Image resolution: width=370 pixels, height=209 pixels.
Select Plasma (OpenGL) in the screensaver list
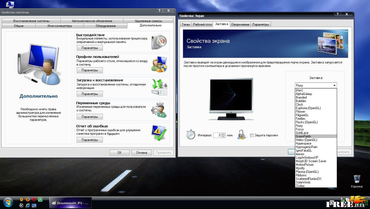click(316, 172)
